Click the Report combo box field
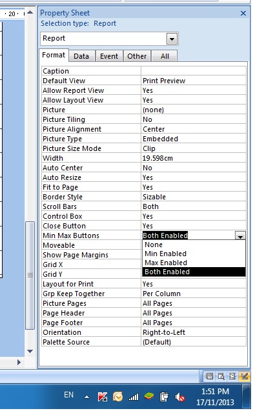This screenshot has width=253, height=411. point(109,39)
